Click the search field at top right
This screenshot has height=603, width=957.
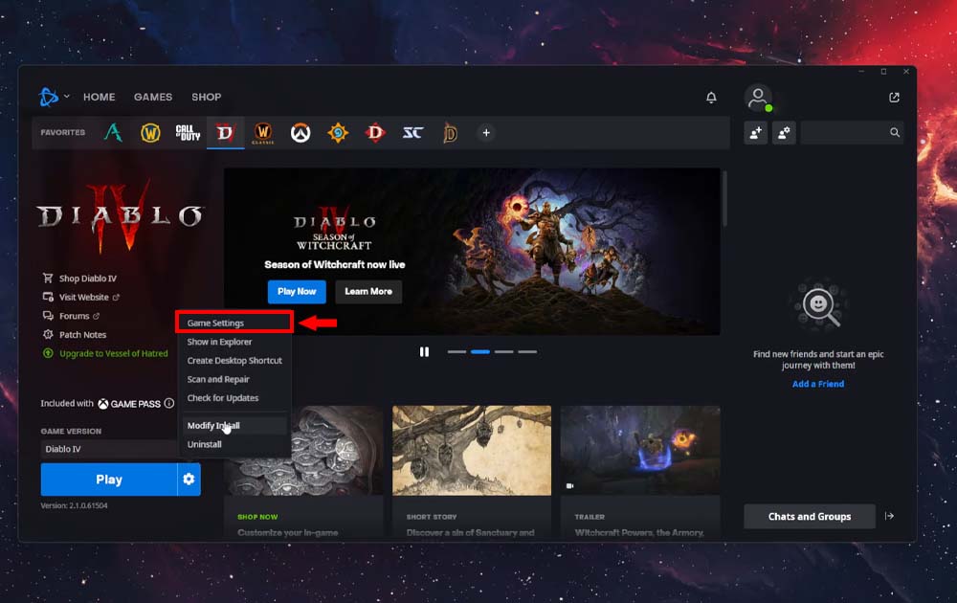[852, 132]
